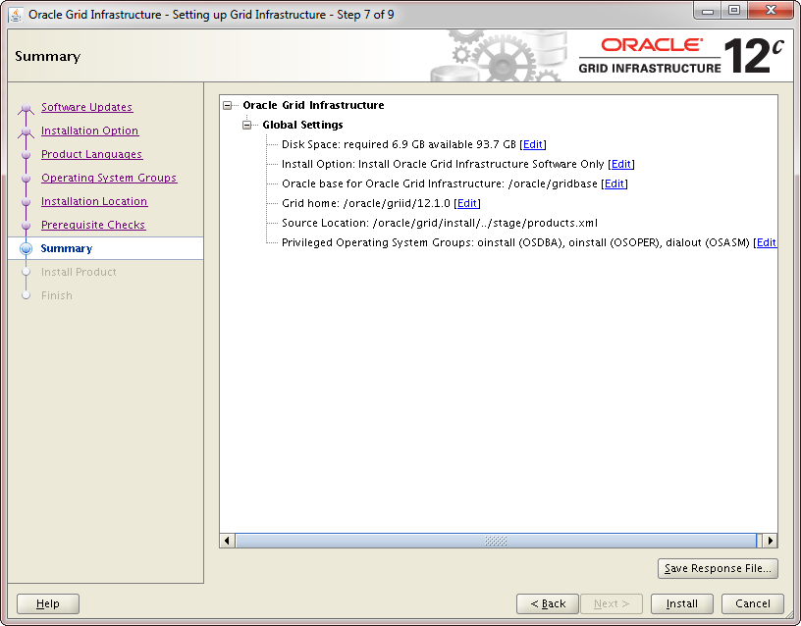This screenshot has width=801, height=626.
Task: Click the Java icon in title bar
Action: pos(16,15)
